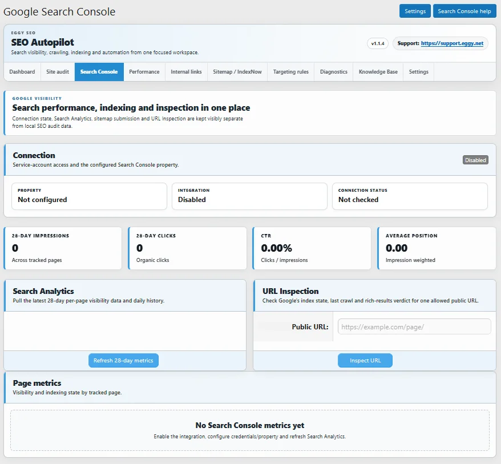
Task: Click the Inspect URL button
Action: [x=365, y=361]
